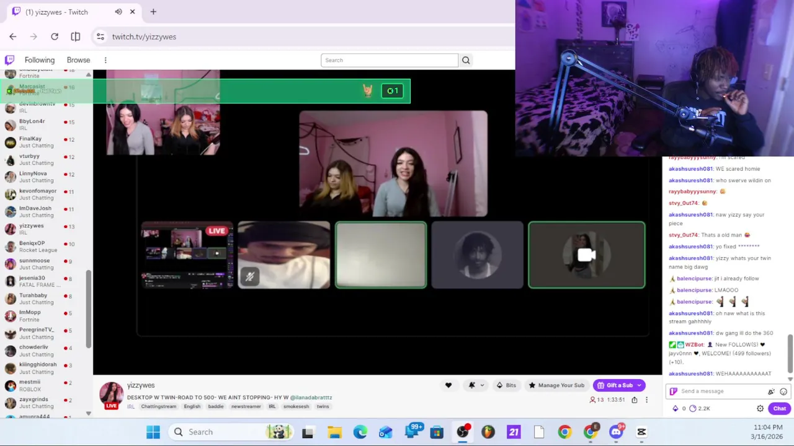The height and width of the screenshot is (446, 794).
Task: Open the chat emote picker smiley icon
Action: pos(783,391)
